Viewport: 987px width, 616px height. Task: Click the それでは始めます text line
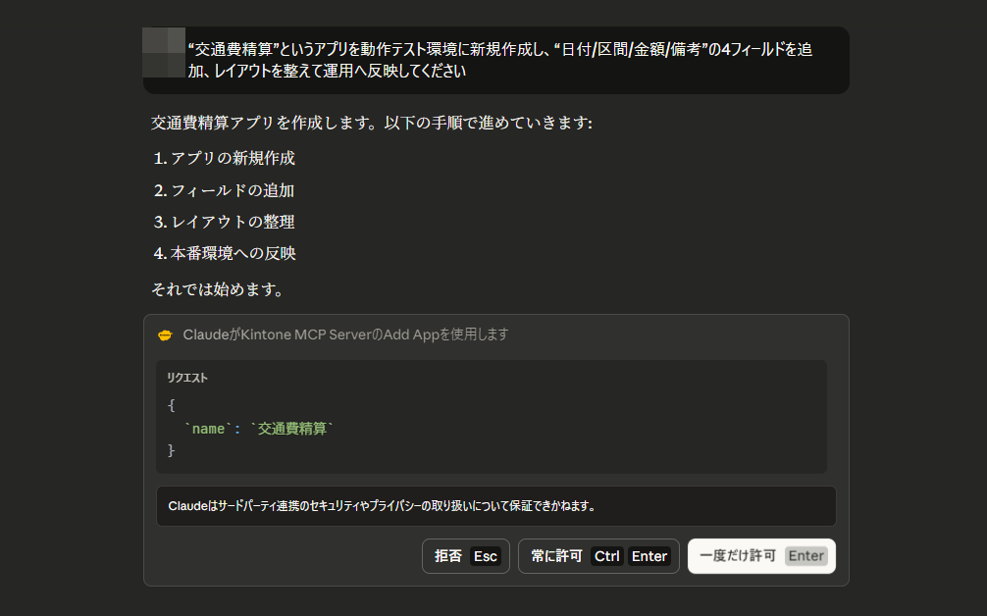click(x=218, y=289)
